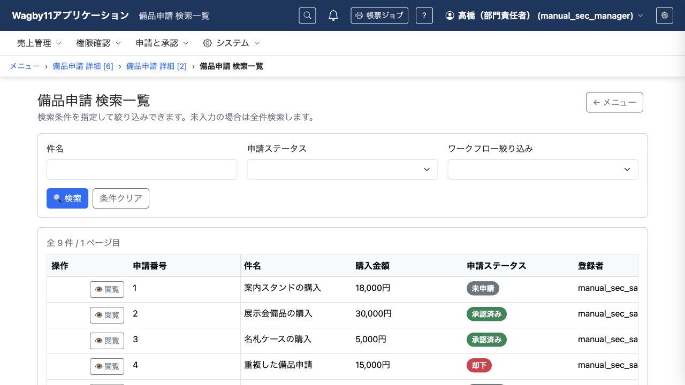Viewport: 685px width, 385px height.
Task: View 案内スタンドの購入 row with 閲覧
Action: click(107, 289)
